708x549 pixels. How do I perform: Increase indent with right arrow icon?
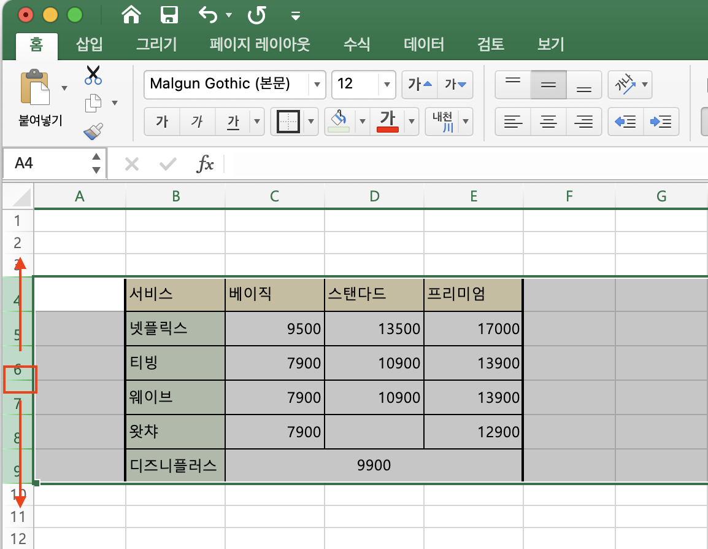pyautogui.click(x=661, y=122)
